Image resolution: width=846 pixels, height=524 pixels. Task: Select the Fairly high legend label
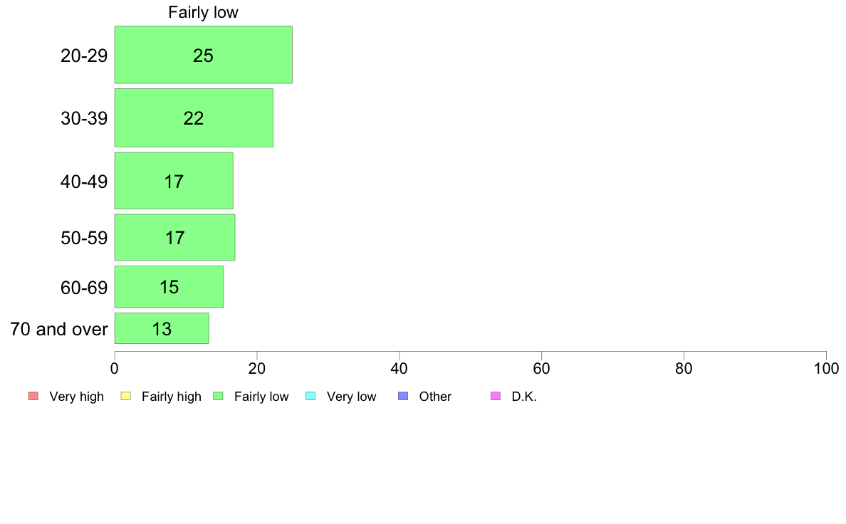click(172, 397)
